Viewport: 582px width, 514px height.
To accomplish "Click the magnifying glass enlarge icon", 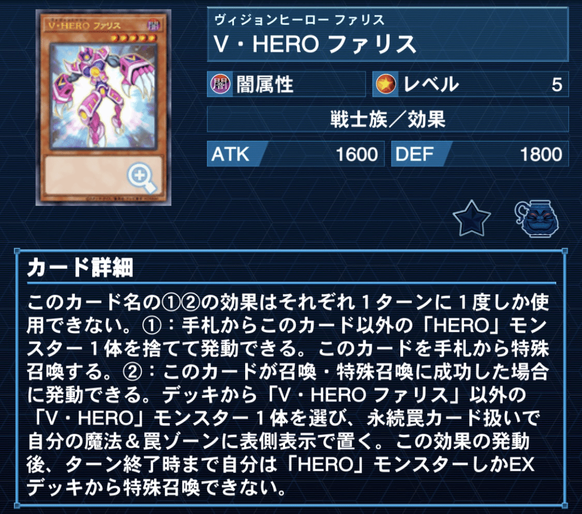I will point(142,178).
